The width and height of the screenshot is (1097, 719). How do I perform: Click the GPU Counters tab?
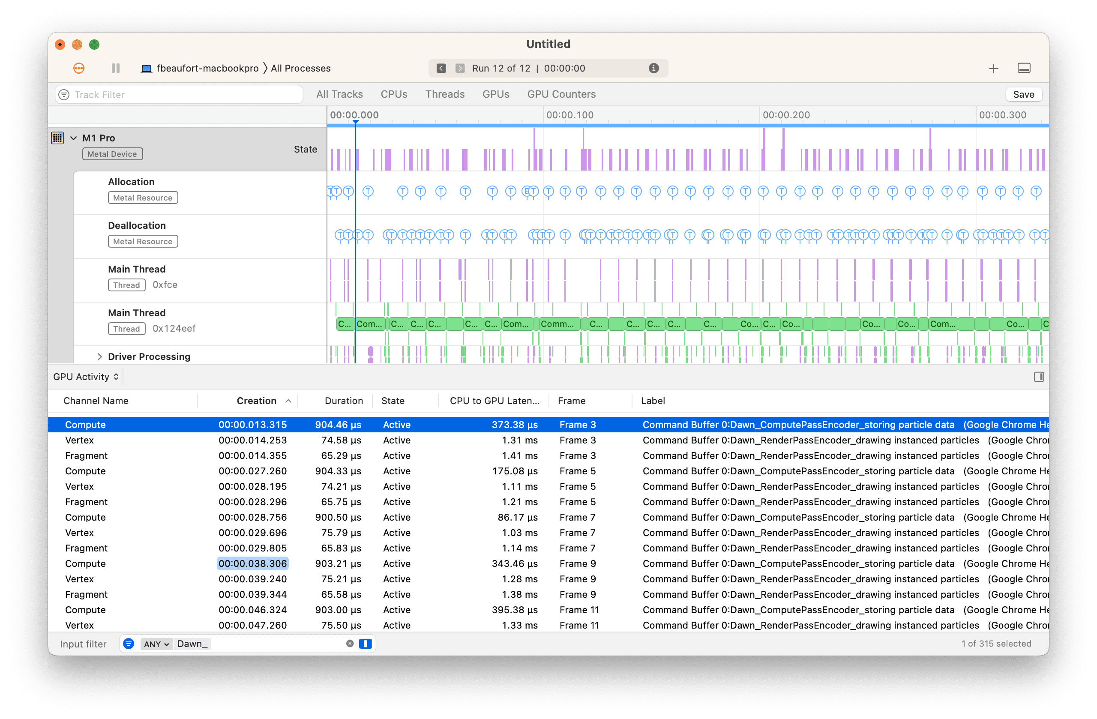[562, 95]
